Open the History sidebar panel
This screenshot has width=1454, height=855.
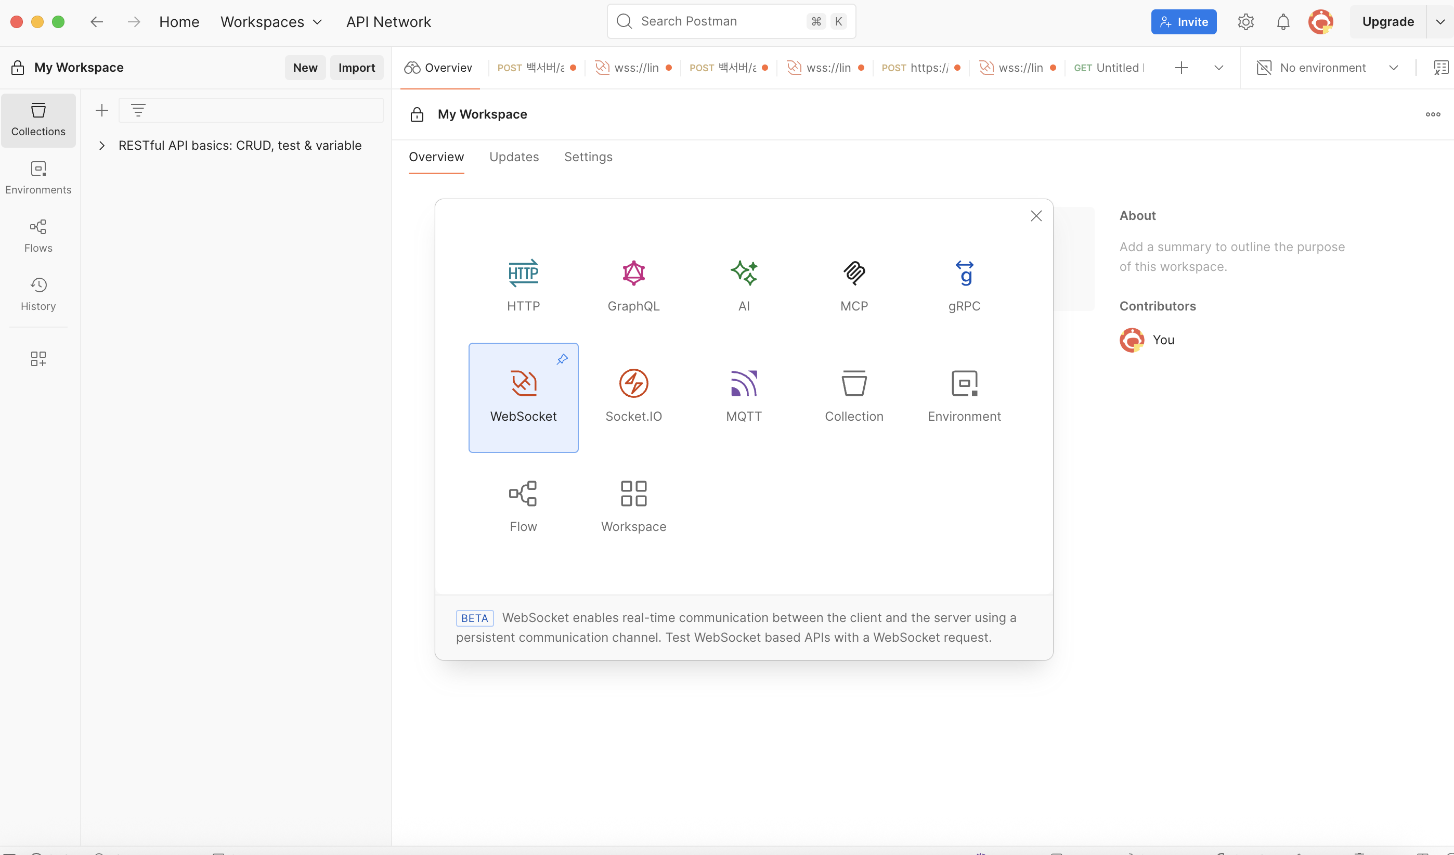(38, 294)
